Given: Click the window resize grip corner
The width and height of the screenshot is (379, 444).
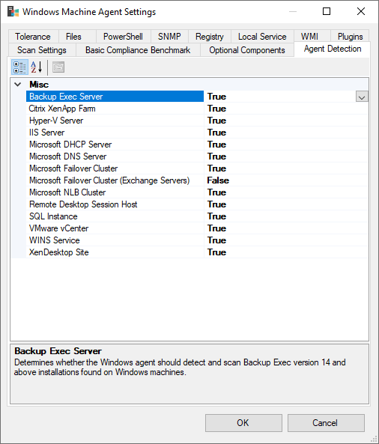Looking at the screenshot, I should tap(375, 440).
